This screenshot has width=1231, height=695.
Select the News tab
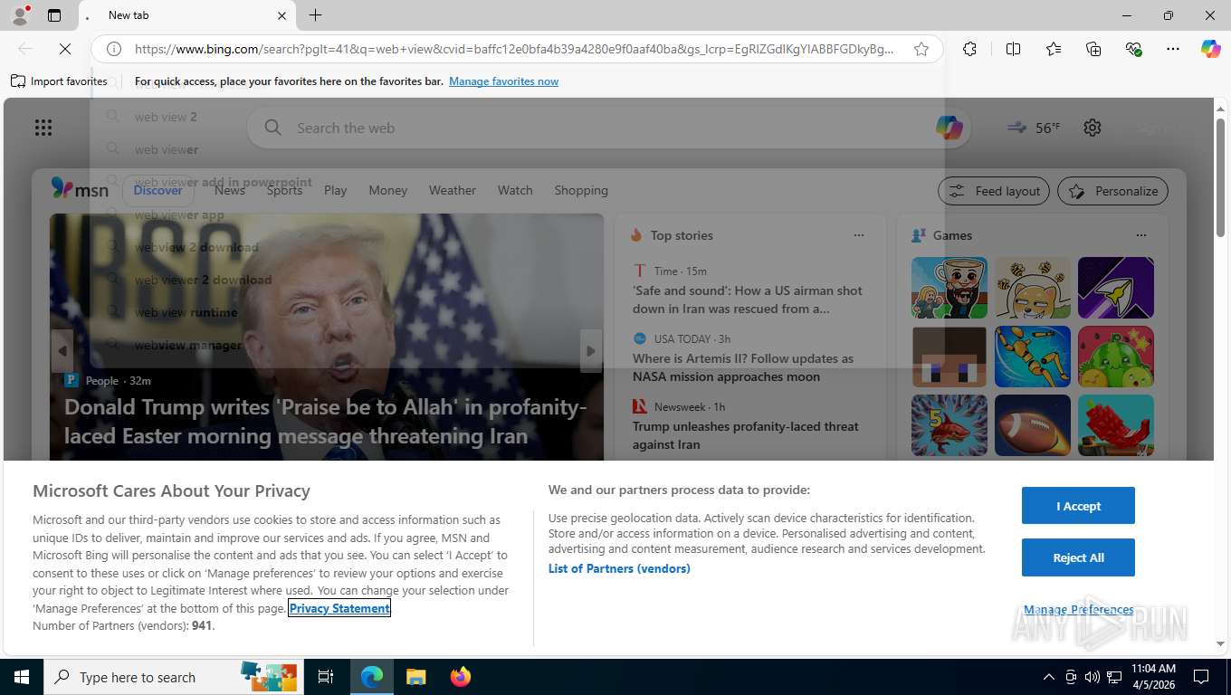230,190
